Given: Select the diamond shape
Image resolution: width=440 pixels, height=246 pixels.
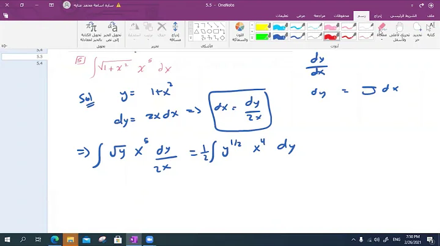Looking at the screenshot, I should click(222, 38).
